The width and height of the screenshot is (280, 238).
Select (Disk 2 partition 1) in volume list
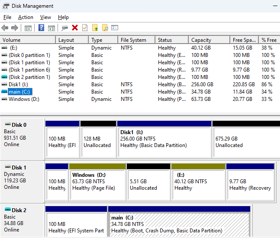pos(29,77)
